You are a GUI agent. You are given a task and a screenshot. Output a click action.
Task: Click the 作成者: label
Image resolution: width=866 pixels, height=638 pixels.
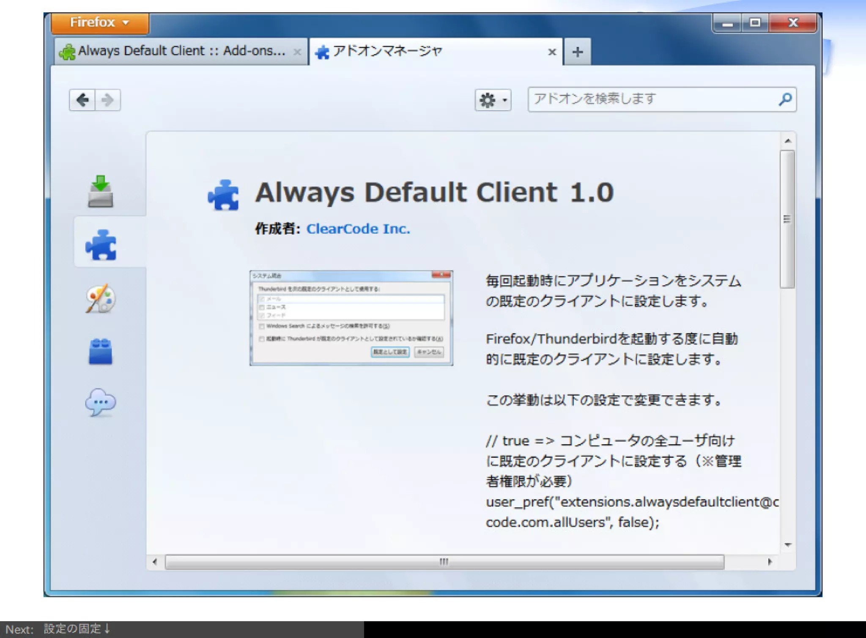pos(277,229)
